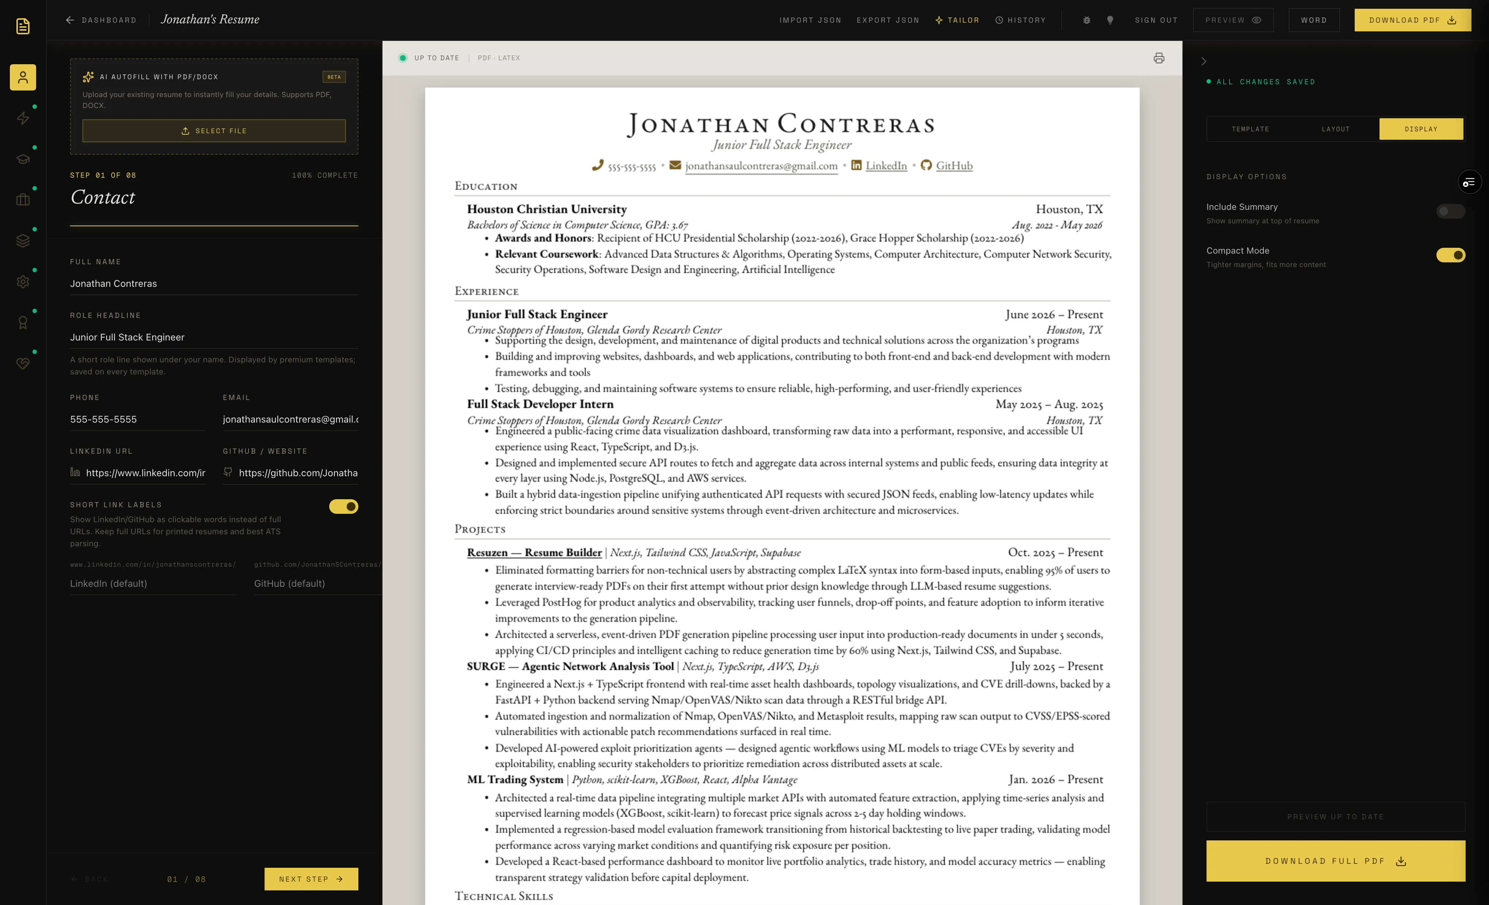Click the LinkedIn logo in resume header
The height and width of the screenshot is (905, 1489).
pyautogui.click(x=856, y=165)
